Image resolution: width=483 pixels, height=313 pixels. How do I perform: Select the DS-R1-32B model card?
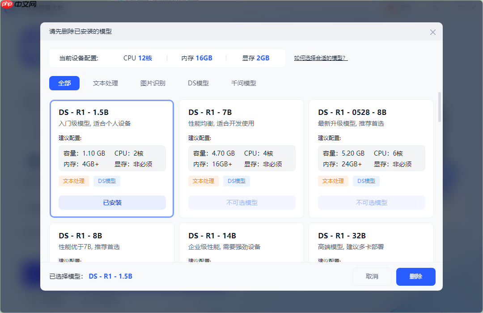(371, 244)
